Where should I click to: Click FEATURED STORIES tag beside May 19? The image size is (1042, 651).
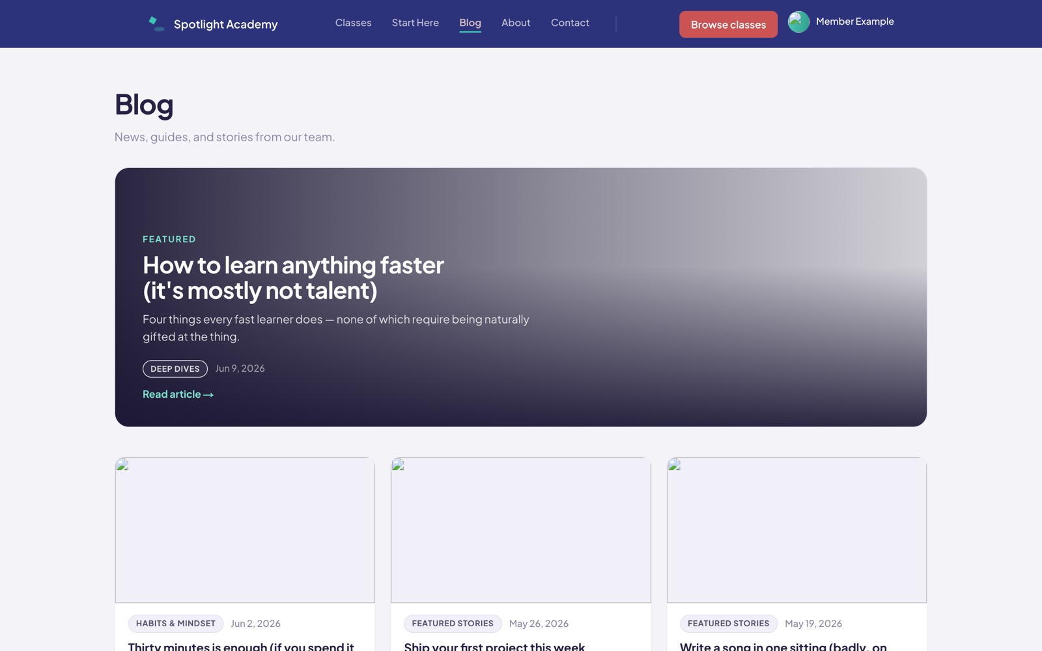(729, 624)
